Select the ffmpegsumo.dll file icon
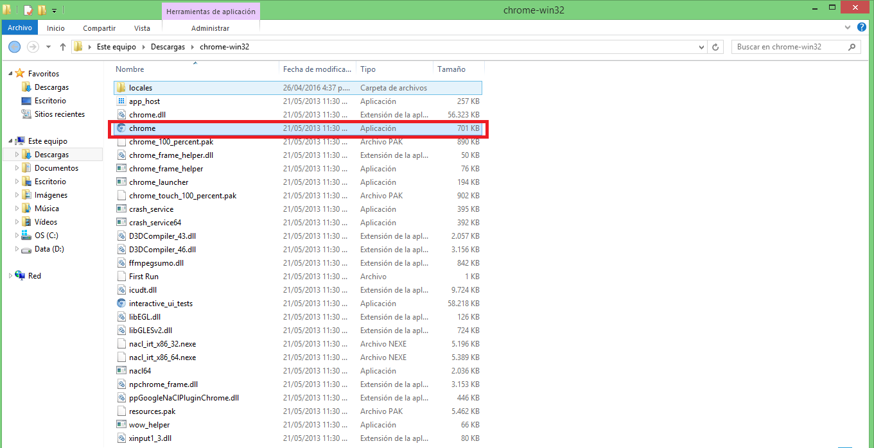The image size is (874, 448). pyautogui.click(x=121, y=263)
